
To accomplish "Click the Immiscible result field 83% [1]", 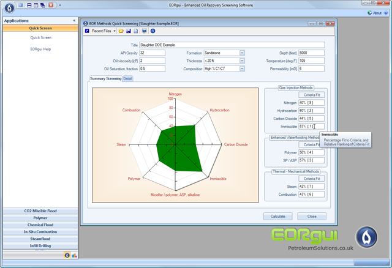I will pos(312,127).
